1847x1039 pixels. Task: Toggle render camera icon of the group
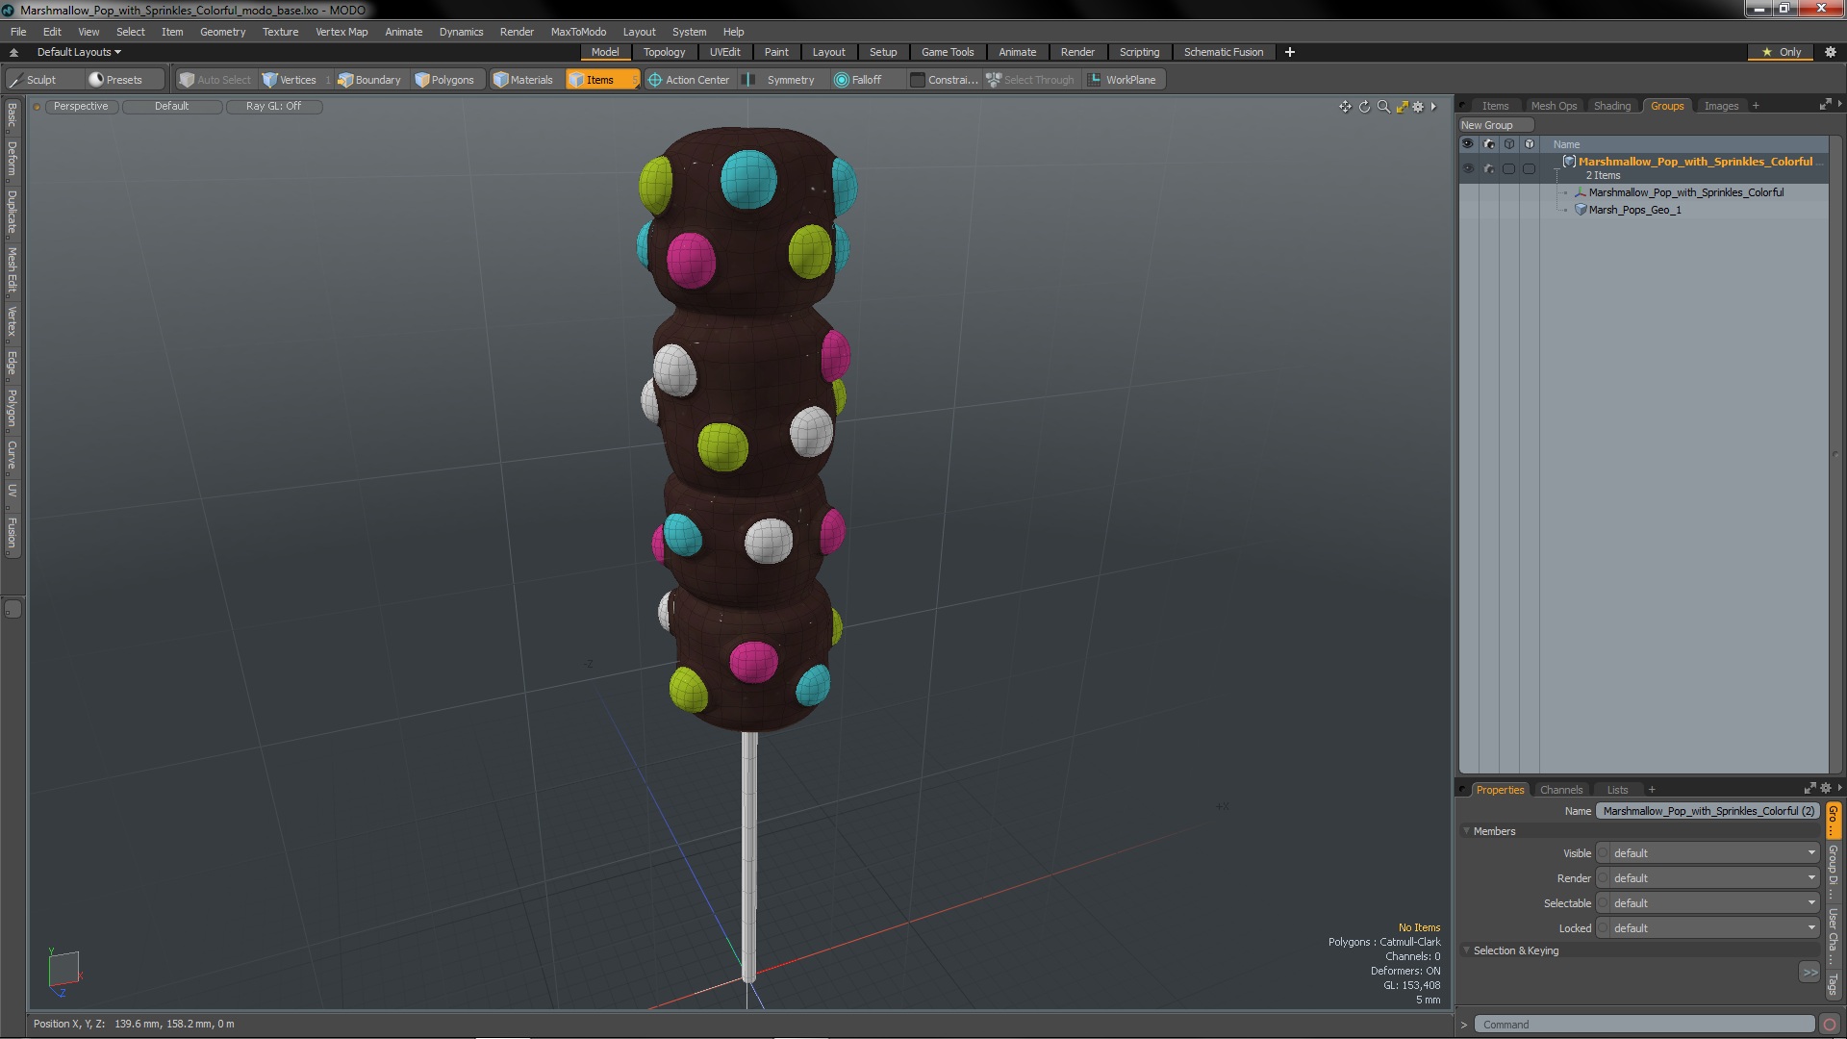pyautogui.click(x=1489, y=168)
